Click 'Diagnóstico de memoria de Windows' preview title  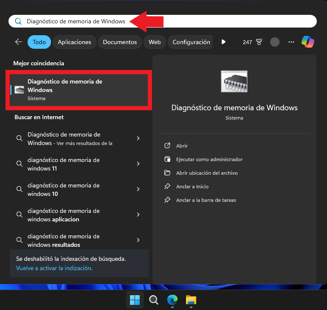pyautogui.click(x=234, y=108)
